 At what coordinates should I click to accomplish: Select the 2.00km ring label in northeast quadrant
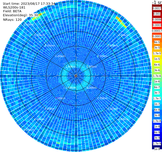point(102,56)
